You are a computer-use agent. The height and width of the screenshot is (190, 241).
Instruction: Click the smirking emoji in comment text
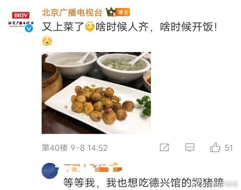click(90, 27)
